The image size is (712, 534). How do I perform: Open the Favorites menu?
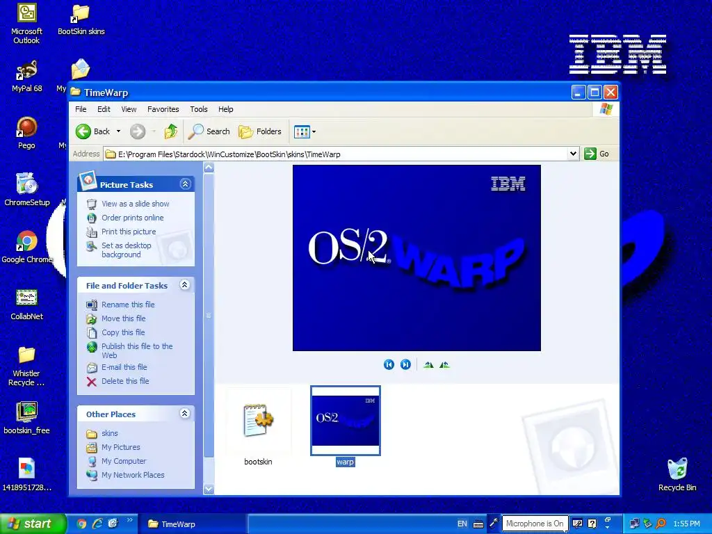163,109
